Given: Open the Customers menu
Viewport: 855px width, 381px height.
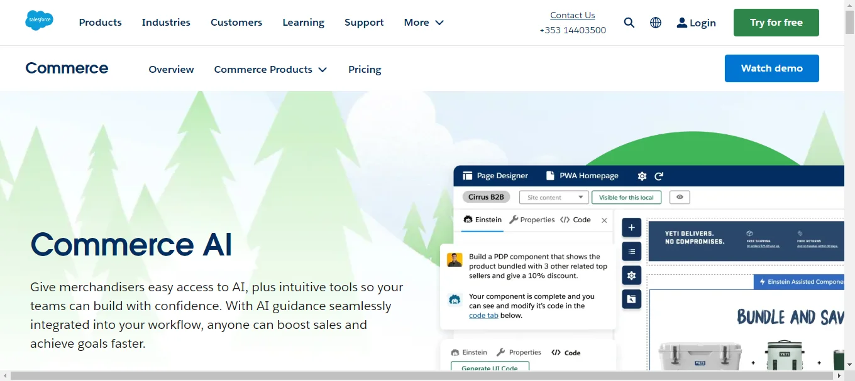Looking at the screenshot, I should 236,23.
